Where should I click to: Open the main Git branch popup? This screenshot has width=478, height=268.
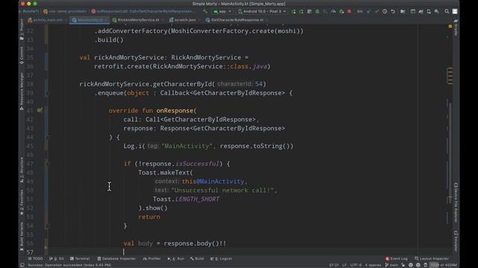(391, 265)
